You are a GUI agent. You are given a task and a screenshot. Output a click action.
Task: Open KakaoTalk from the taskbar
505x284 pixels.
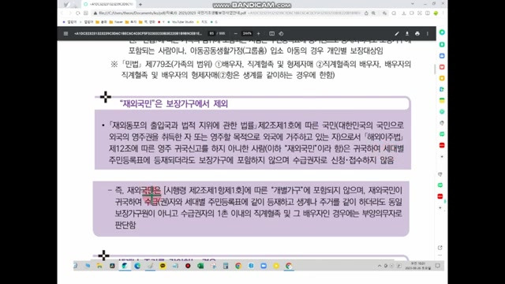163,266
